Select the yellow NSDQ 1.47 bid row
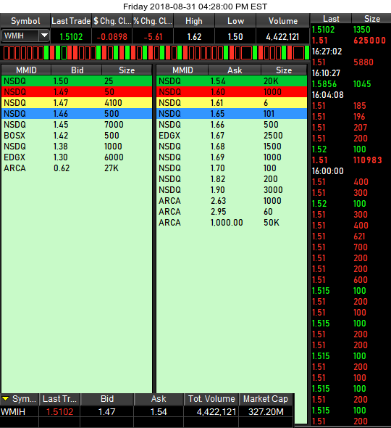This screenshot has height=428, width=391. pyautogui.click(x=77, y=103)
